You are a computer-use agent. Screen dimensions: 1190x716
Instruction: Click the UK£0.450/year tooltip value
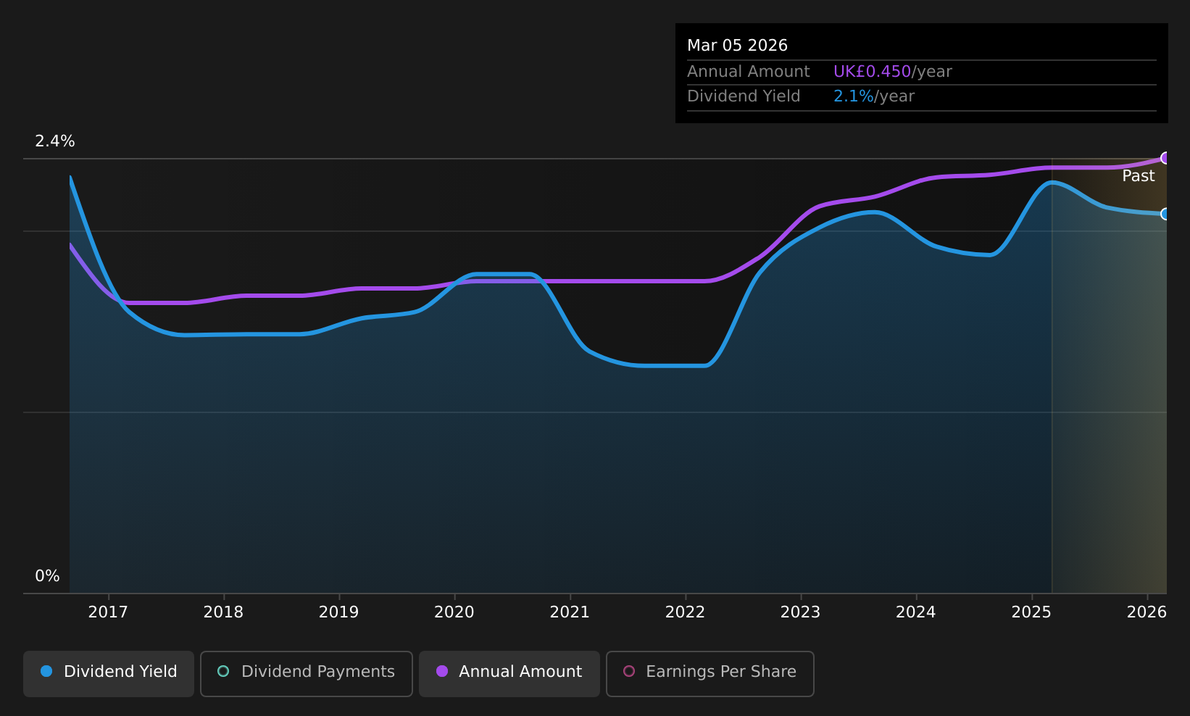tap(892, 72)
